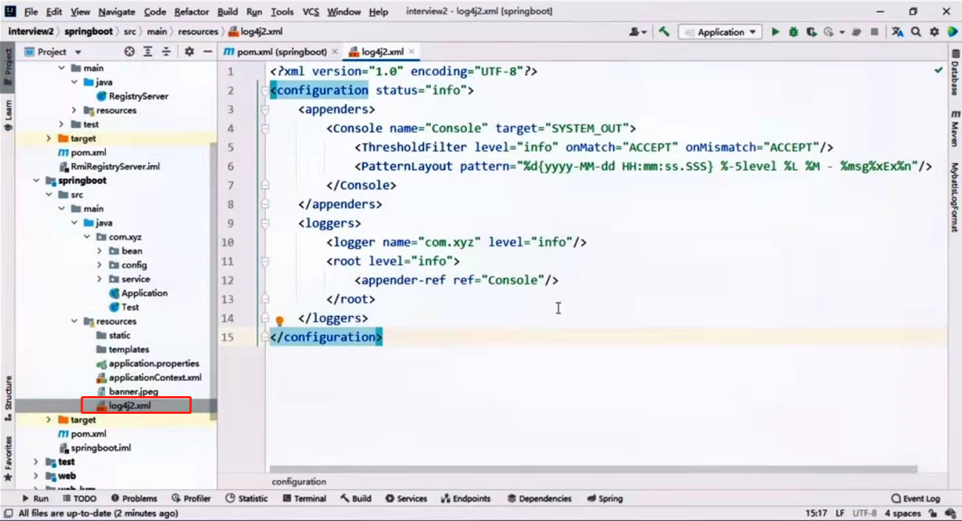Collapse the springboot module node
962x521 pixels.
pos(36,180)
